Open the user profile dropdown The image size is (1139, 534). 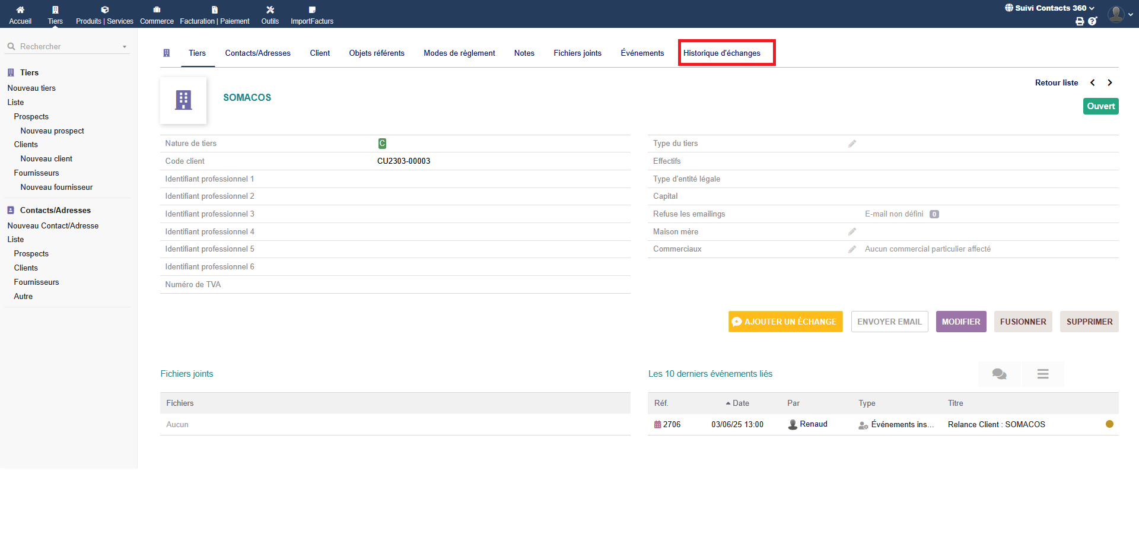click(1121, 14)
